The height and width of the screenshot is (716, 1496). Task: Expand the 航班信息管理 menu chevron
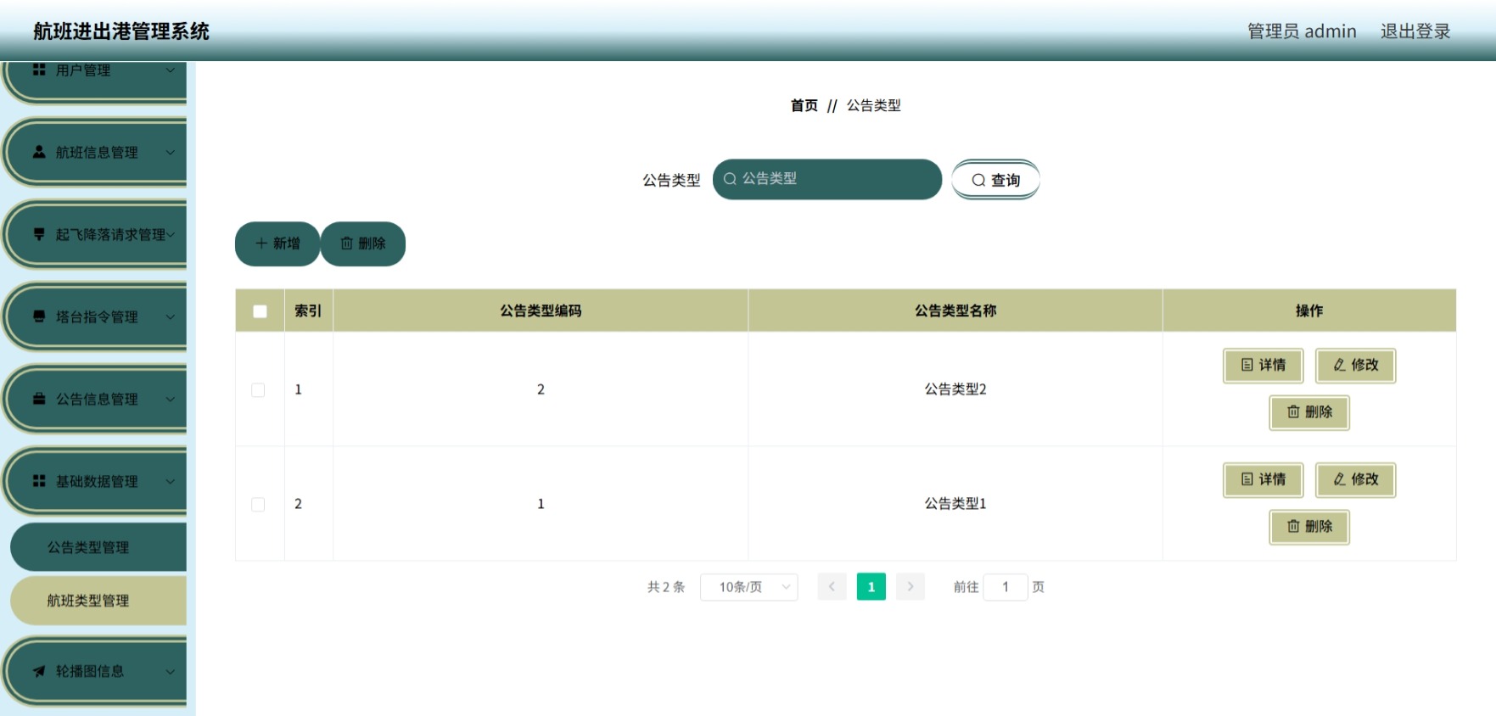point(171,153)
